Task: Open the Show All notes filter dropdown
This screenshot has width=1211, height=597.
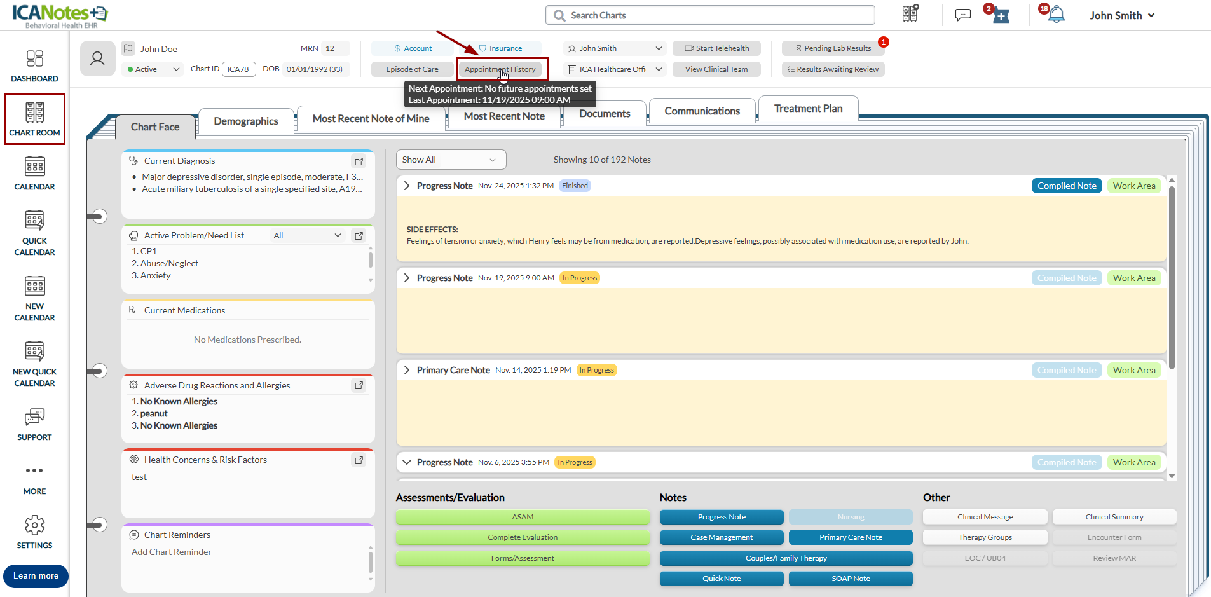Action: pyautogui.click(x=451, y=160)
